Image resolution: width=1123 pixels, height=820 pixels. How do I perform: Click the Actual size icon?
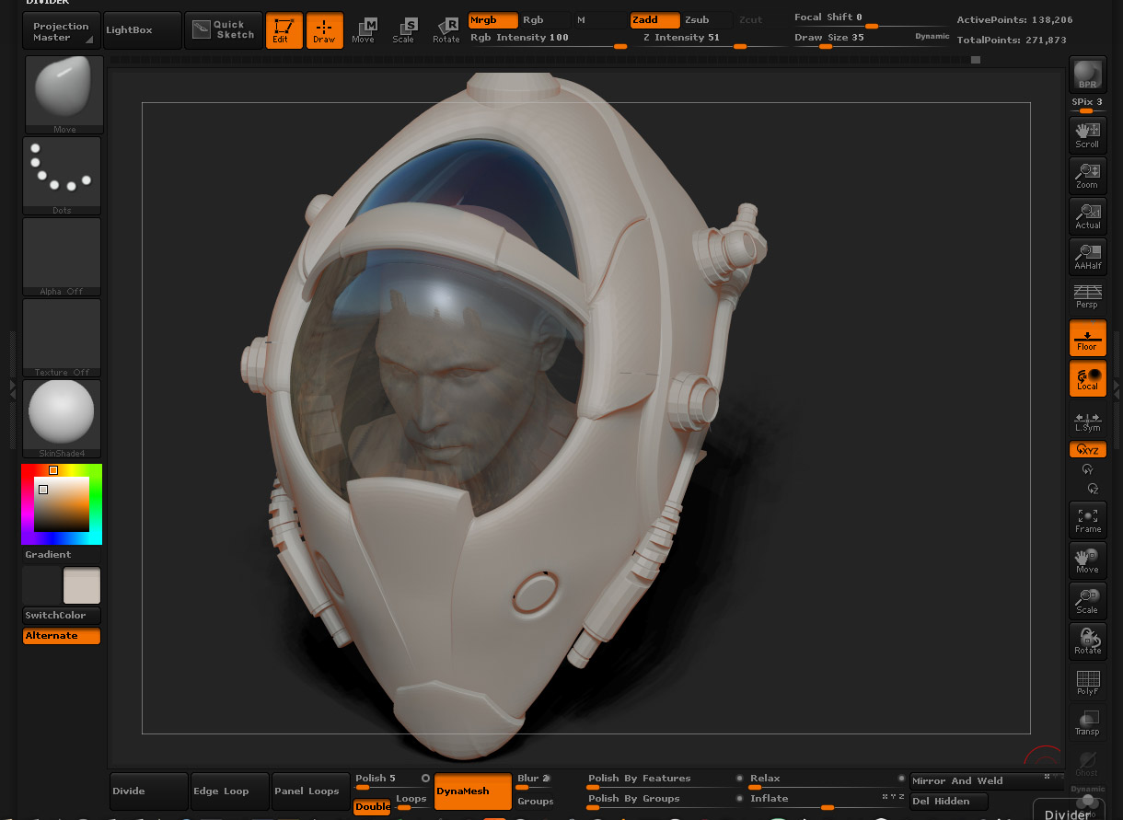pos(1087,215)
